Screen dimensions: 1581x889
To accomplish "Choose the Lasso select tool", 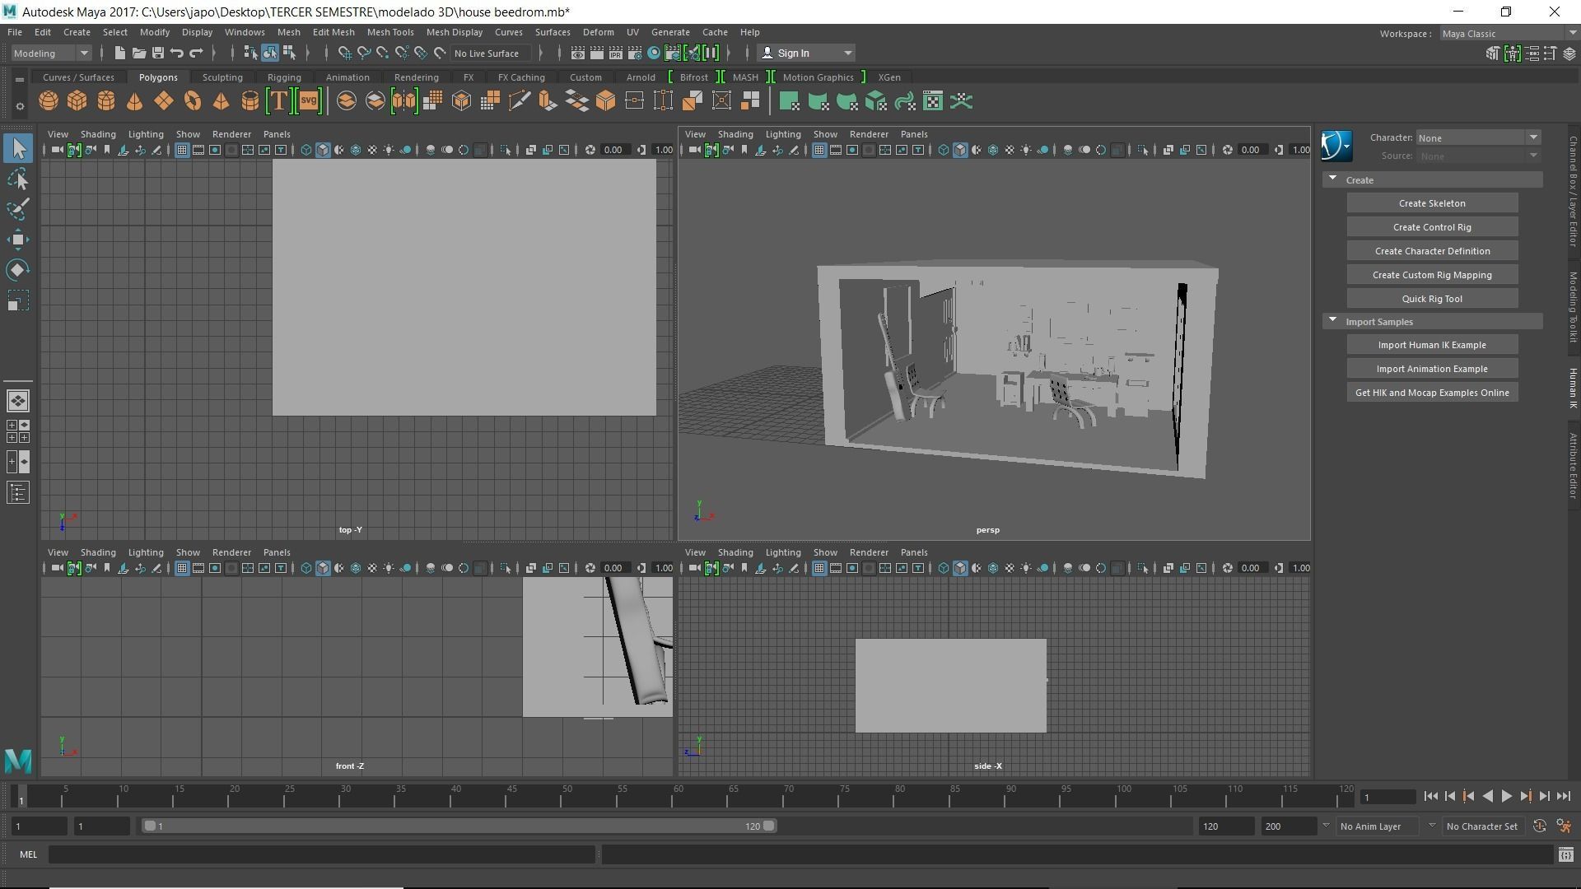I will coord(18,179).
